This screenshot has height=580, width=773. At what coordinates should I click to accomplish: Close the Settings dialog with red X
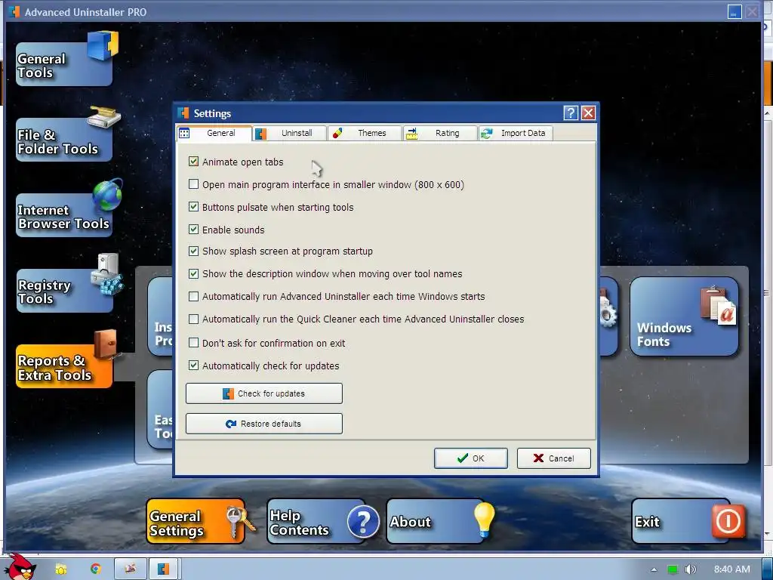click(588, 113)
